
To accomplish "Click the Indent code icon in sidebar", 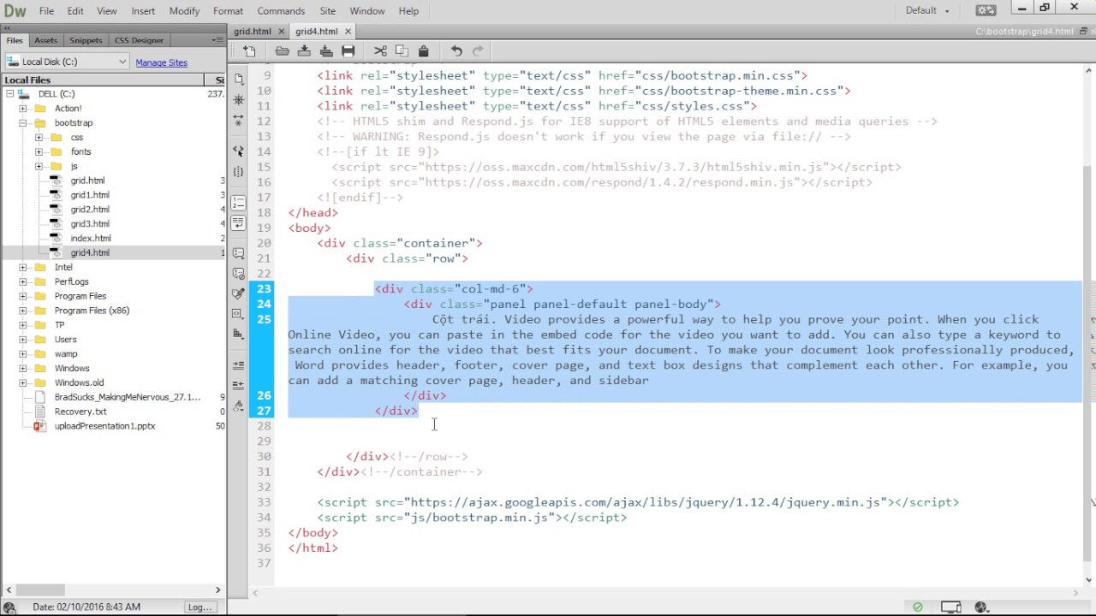I will click(238, 365).
